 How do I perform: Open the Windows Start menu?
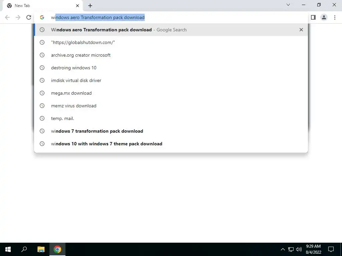[x=8, y=249]
